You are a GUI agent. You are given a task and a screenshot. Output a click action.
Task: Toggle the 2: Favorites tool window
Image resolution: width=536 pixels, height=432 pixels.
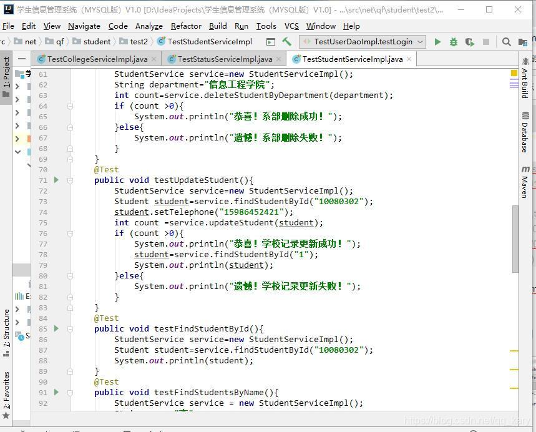pyautogui.click(x=6, y=395)
